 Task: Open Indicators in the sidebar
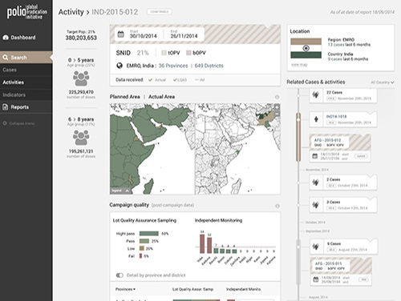coord(26,94)
